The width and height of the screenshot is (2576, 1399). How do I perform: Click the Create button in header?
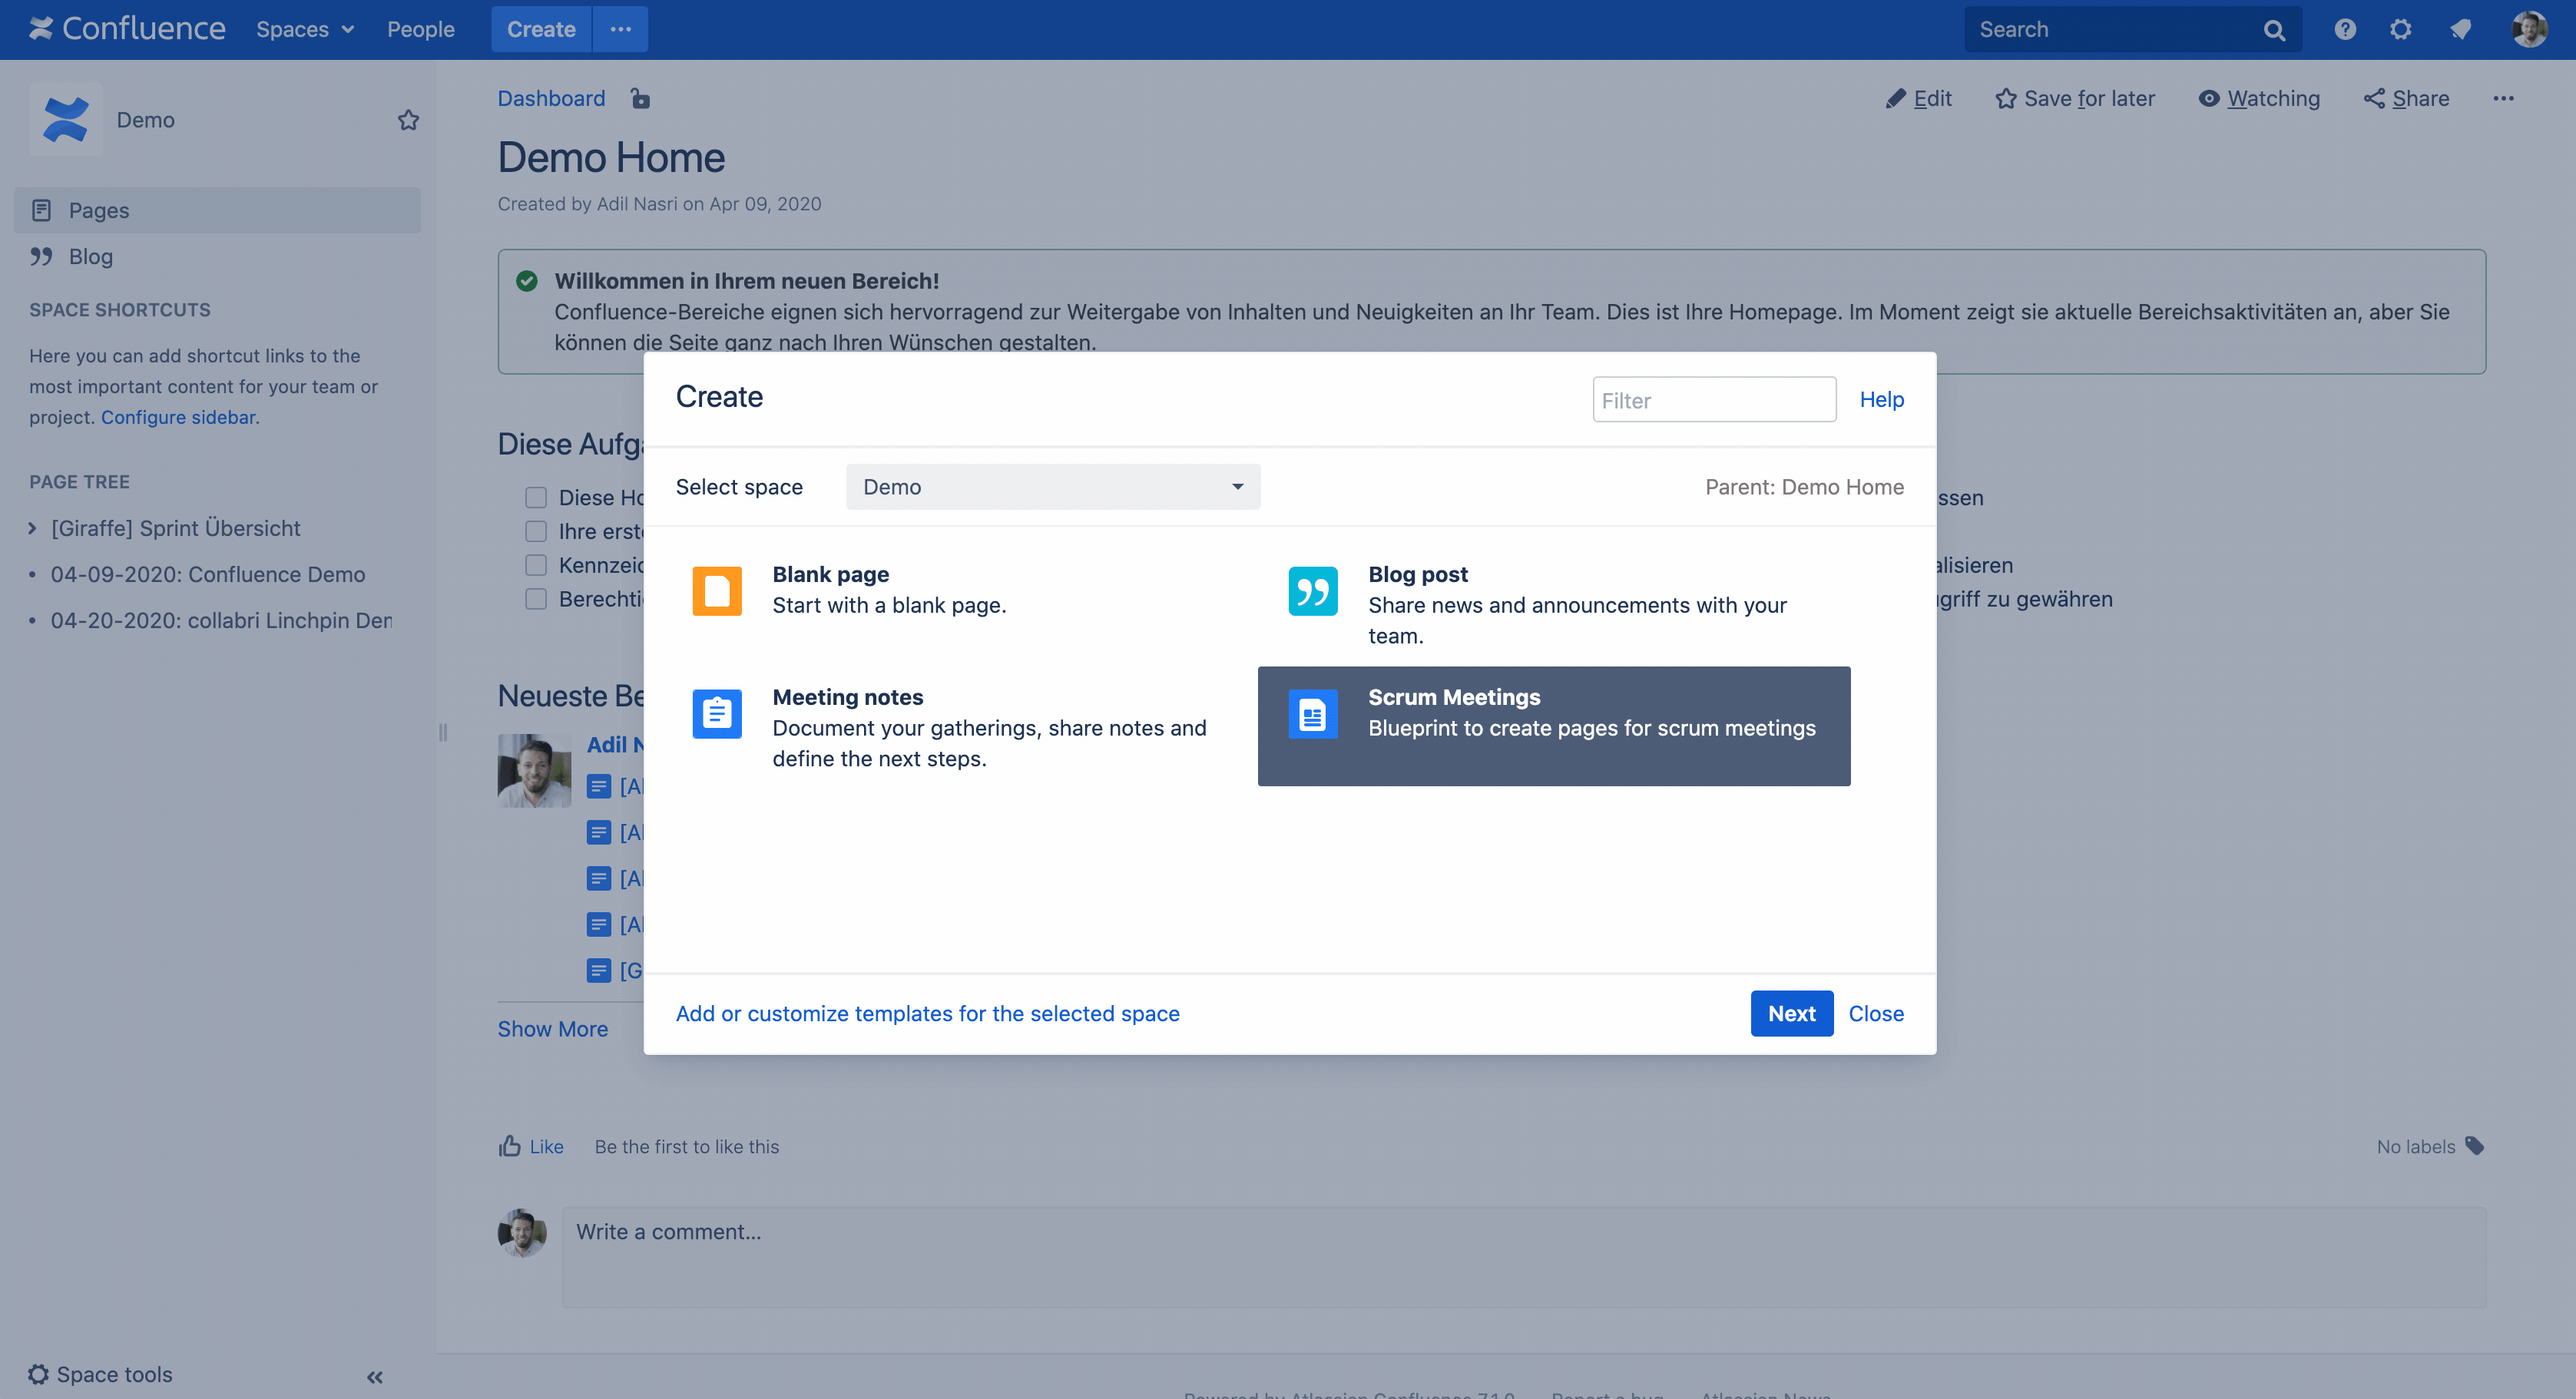pyautogui.click(x=541, y=29)
